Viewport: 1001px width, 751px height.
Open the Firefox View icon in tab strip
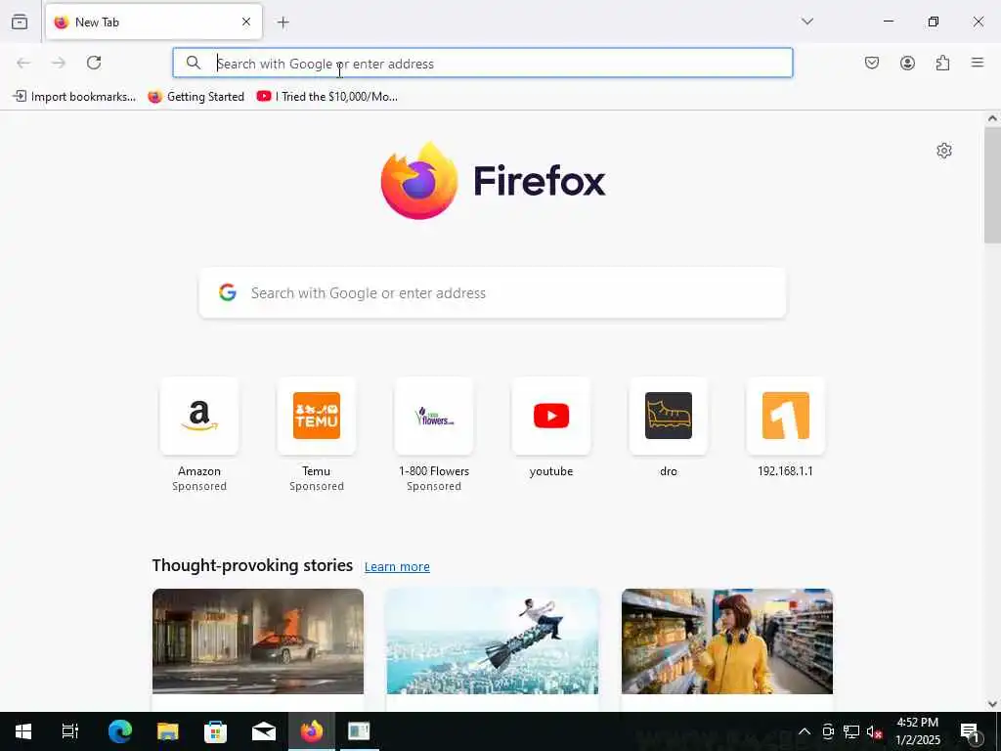coord(20,22)
